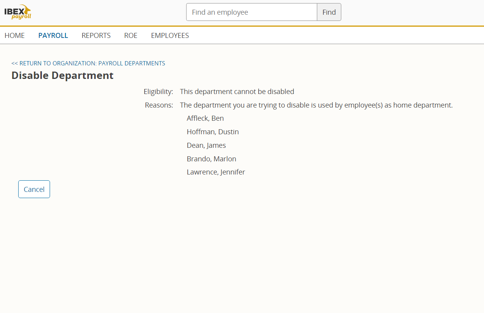Select employee name Hoffman, Dustin

tap(213, 132)
